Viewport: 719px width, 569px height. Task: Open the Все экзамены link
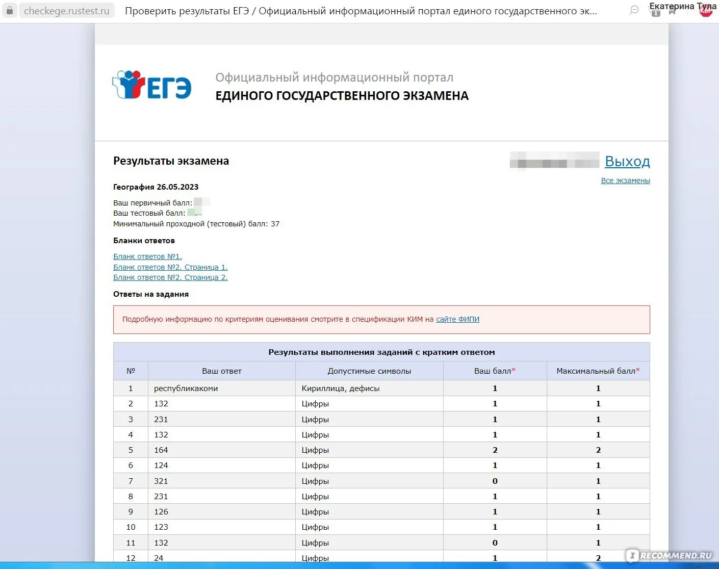tap(625, 180)
